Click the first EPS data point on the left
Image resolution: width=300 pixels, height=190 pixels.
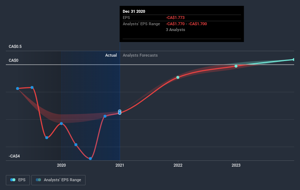pos(18,88)
